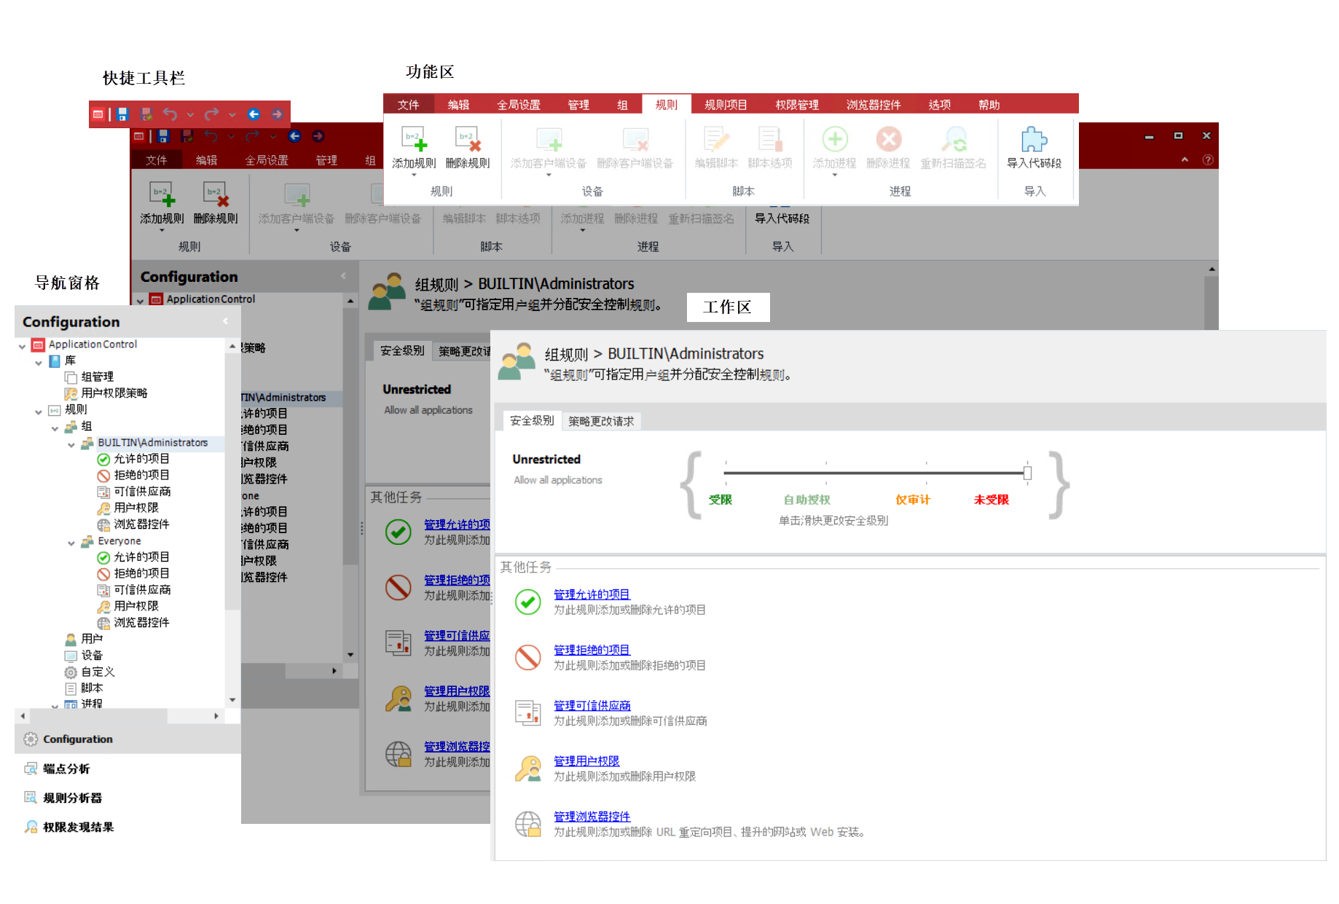Viewport: 1339px width, 904px height.
Task: Collapse the BUILTIN\Administrators tree node
Action: click(71, 444)
